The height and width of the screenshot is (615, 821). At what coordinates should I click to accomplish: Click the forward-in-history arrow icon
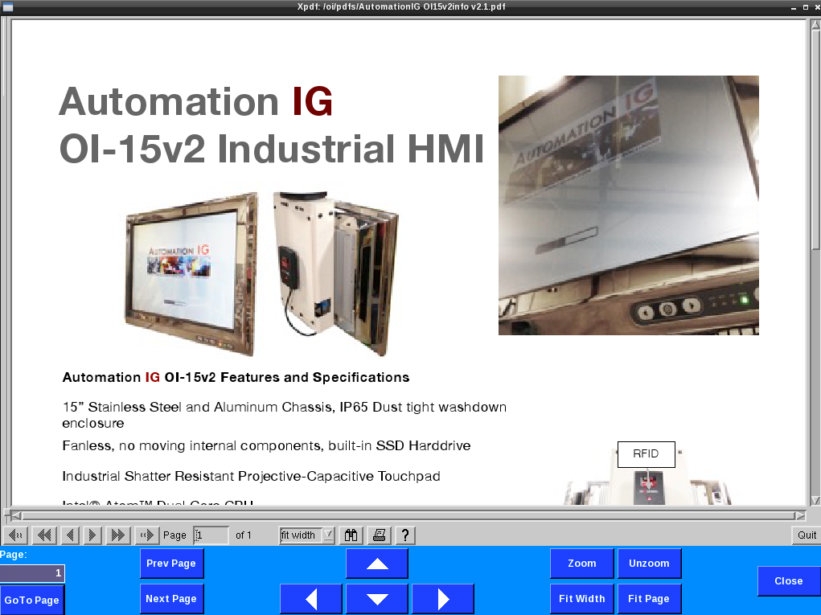click(146, 535)
